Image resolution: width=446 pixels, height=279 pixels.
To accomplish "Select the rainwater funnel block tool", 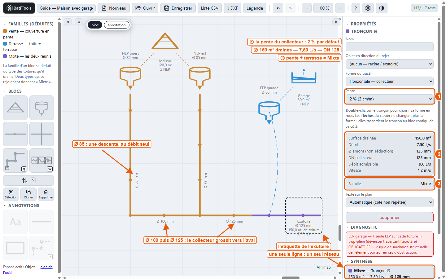I will click(42, 108).
